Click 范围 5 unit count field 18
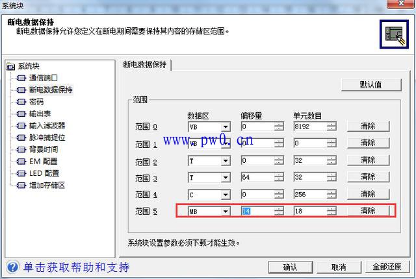The width and height of the screenshot is (416, 279). [310, 211]
